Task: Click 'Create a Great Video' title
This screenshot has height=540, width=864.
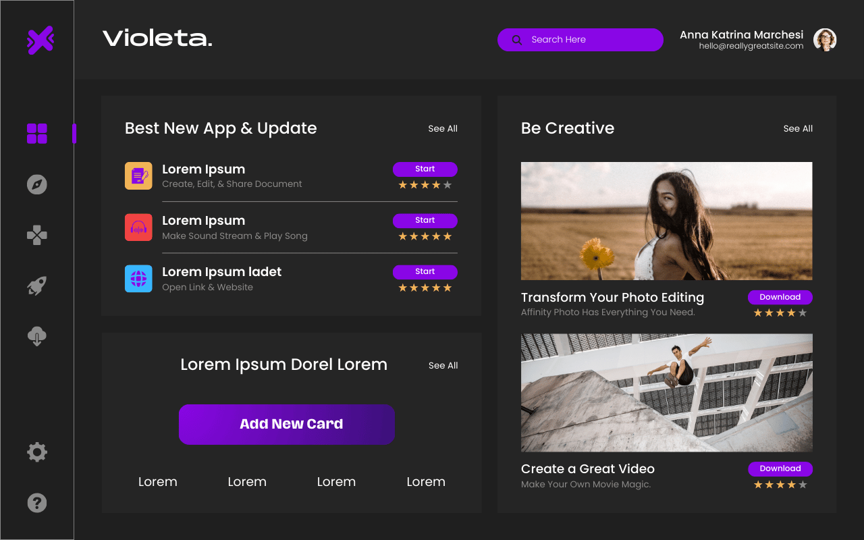Action: coord(588,469)
